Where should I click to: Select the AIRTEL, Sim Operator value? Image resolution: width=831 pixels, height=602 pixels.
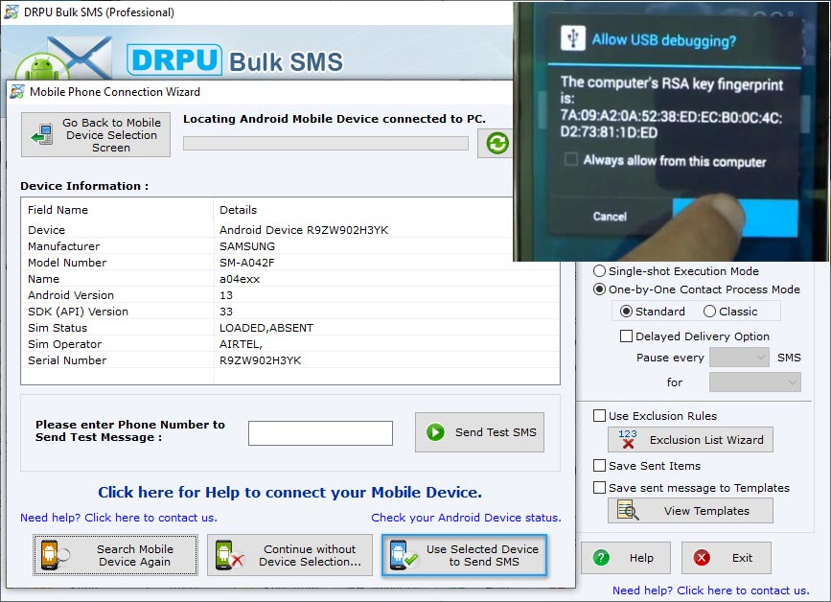pos(241,344)
